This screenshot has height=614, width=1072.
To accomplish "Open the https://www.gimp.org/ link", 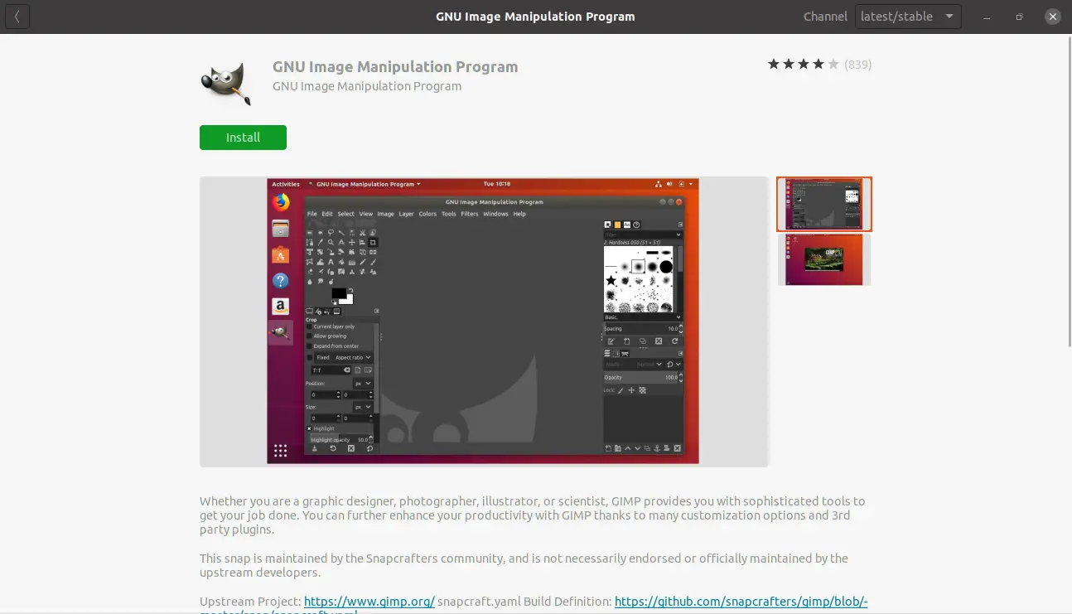I will tap(369, 602).
